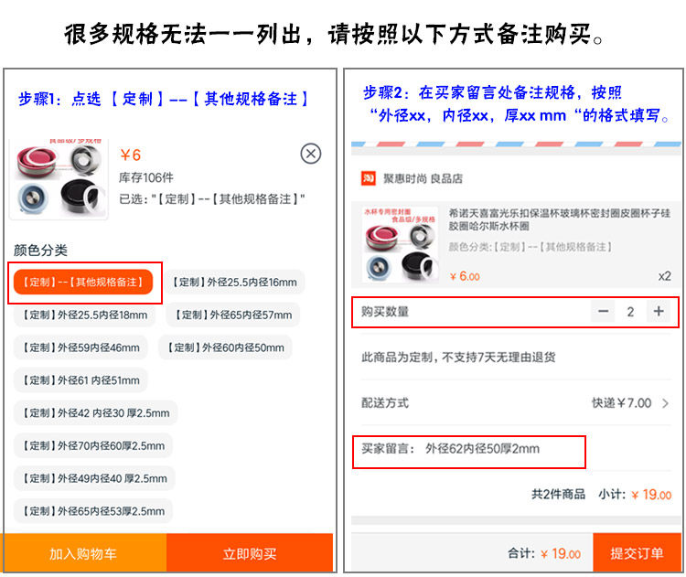Pick the 外径60内径50mm variant

[x=226, y=347]
